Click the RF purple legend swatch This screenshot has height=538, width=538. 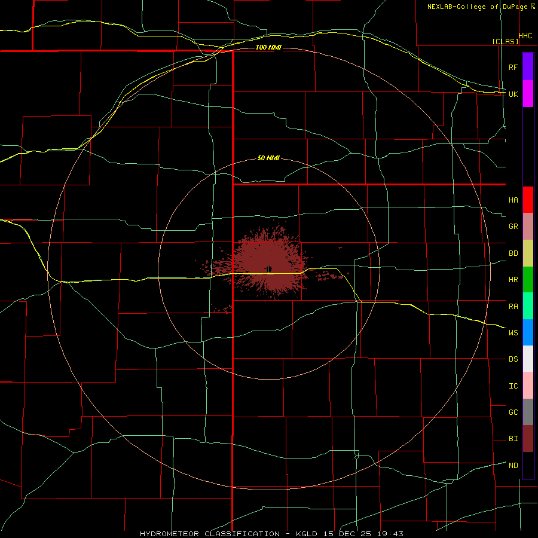tap(528, 67)
